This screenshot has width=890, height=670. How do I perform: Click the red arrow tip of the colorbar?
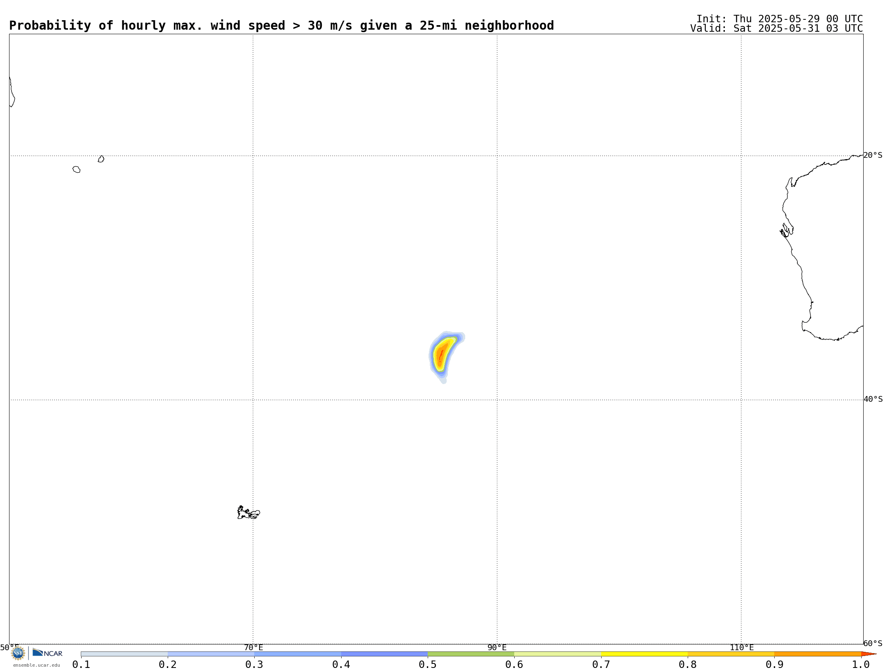click(x=868, y=654)
